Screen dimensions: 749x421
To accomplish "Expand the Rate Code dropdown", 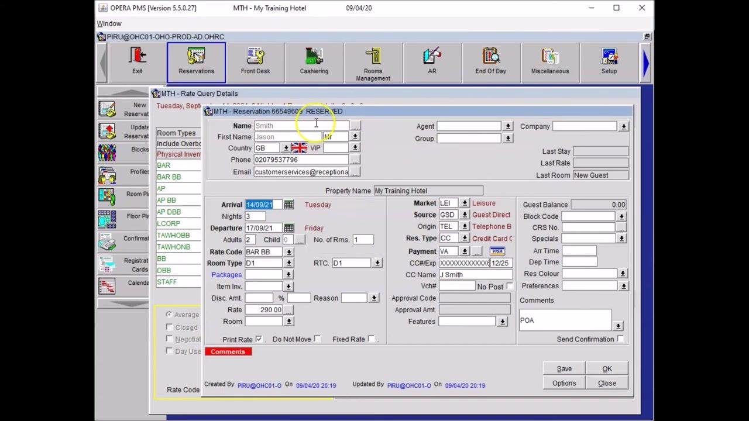I will [x=288, y=252].
